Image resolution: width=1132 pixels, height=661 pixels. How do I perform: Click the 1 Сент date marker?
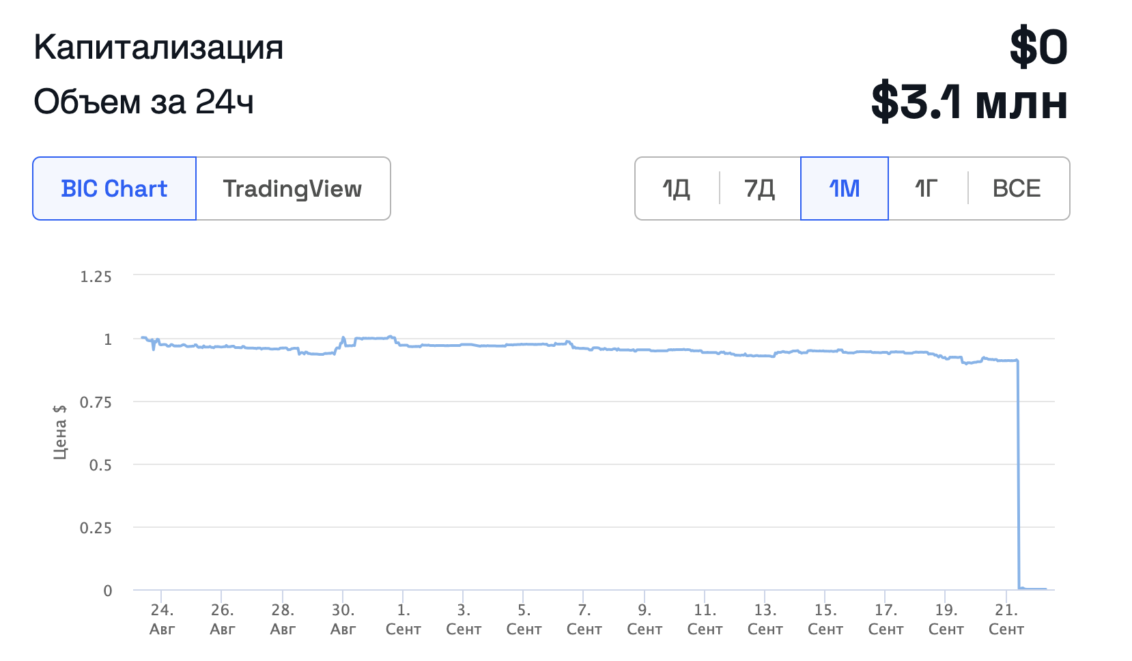[x=403, y=619]
